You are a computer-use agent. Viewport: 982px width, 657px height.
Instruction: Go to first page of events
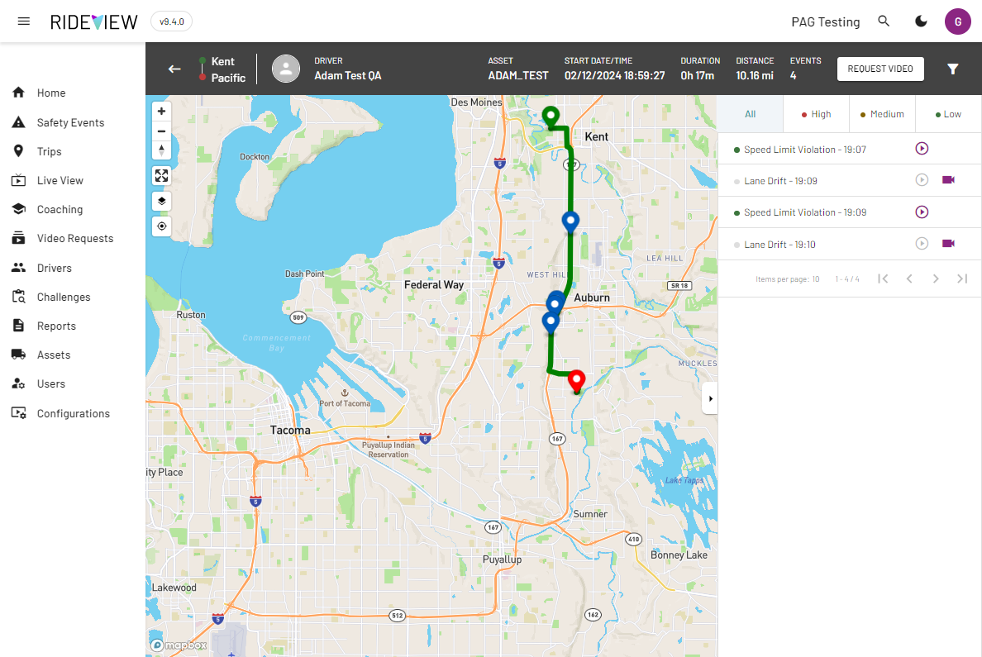[883, 279]
